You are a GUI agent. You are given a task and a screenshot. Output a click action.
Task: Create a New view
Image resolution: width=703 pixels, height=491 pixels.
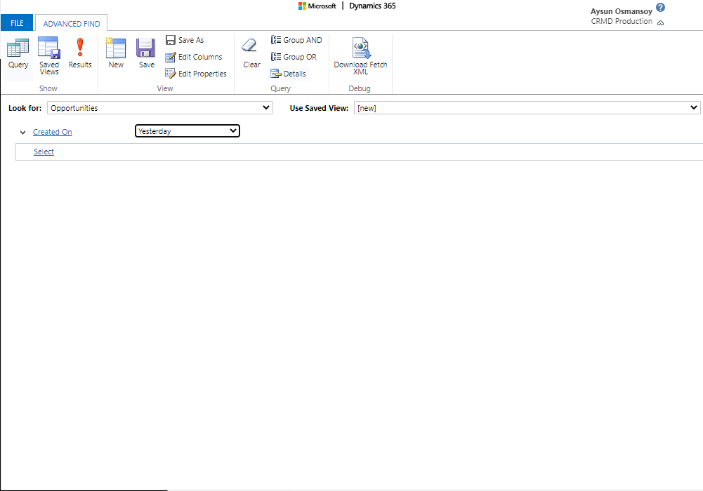click(x=116, y=53)
